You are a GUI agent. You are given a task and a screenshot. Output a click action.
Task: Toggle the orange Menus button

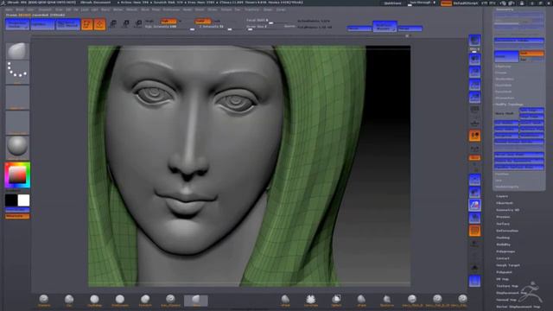(x=446, y=3)
